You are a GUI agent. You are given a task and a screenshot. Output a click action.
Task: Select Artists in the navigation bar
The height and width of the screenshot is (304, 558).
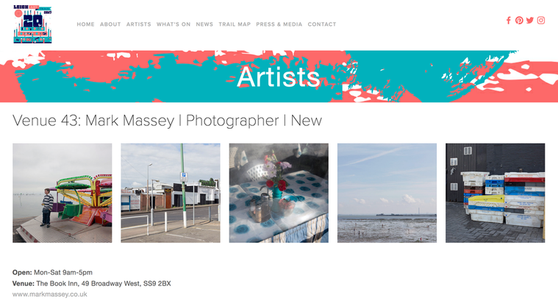coord(139,24)
